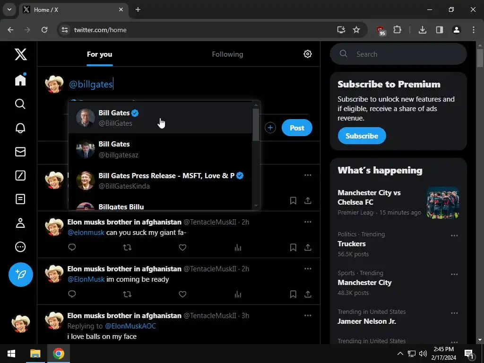Viewport: 484px width, 363px height.
Task: View analytics of 'im coming be ready' post
Action: tap(238, 294)
